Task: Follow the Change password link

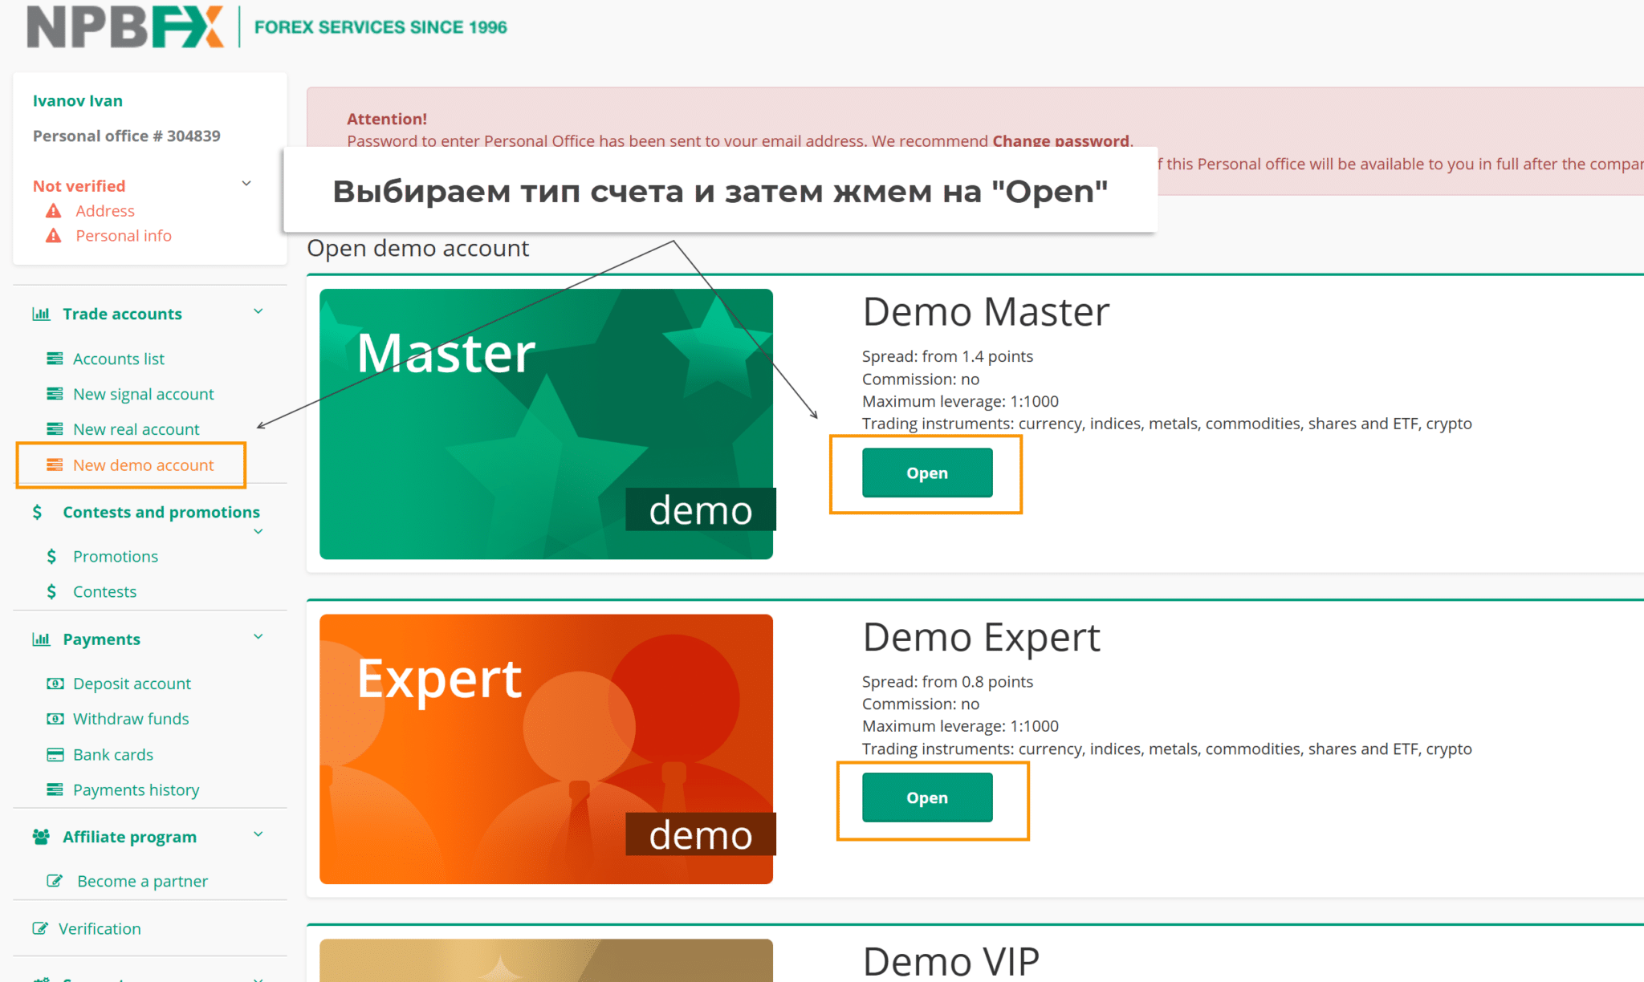Action: (1060, 141)
